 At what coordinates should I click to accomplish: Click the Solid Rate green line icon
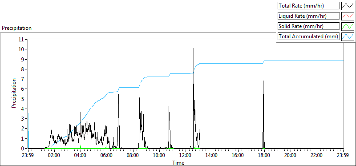tap(348, 26)
